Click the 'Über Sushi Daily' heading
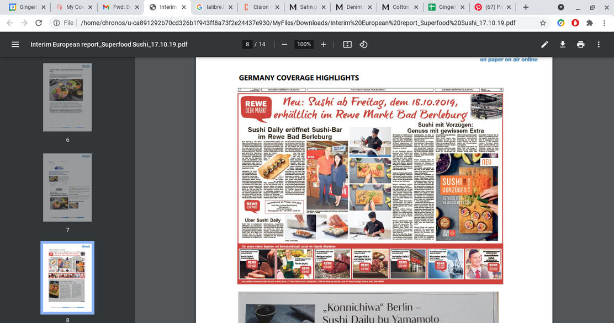614x323 pixels. (x=262, y=220)
